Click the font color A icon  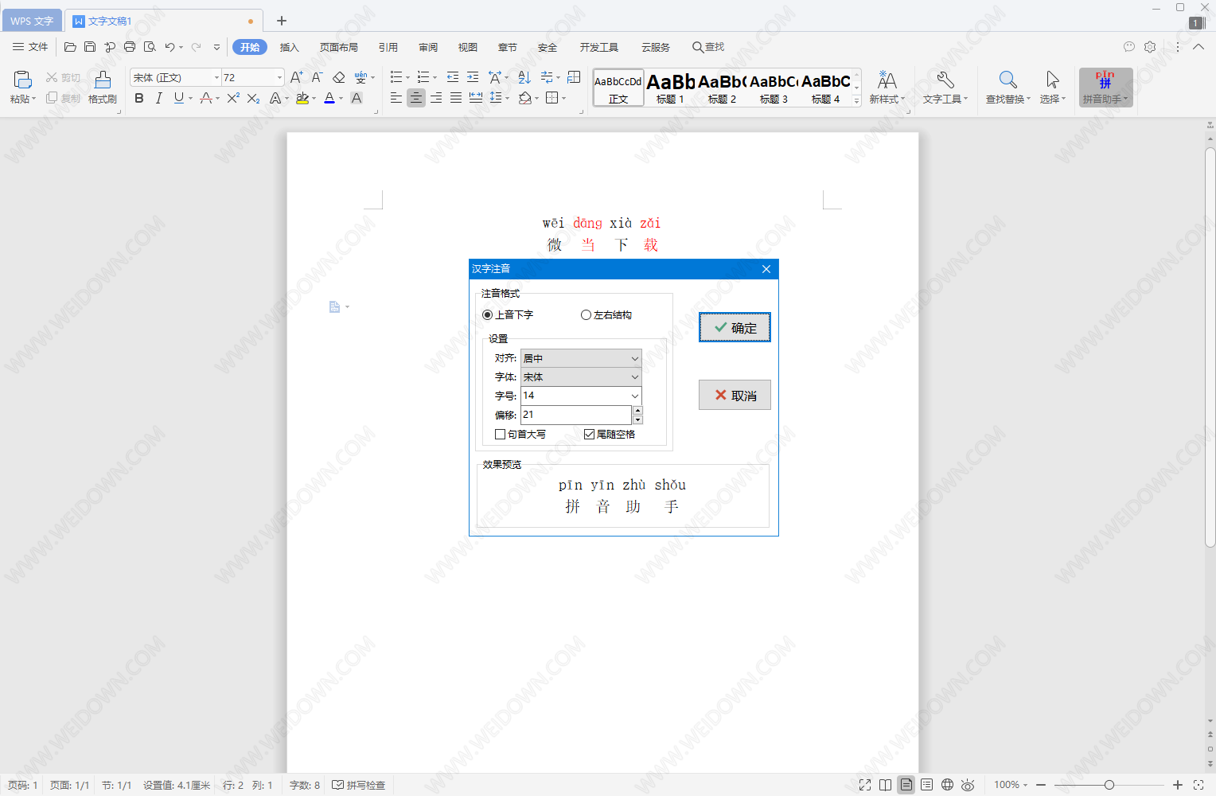[329, 98]
